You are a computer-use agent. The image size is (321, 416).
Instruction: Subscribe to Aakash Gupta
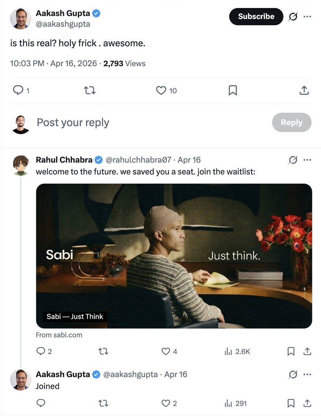256,16
